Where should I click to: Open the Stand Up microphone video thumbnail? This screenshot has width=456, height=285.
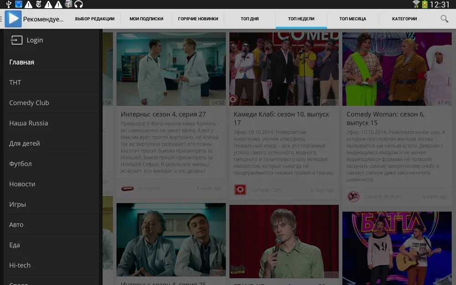tap(284, 241)
